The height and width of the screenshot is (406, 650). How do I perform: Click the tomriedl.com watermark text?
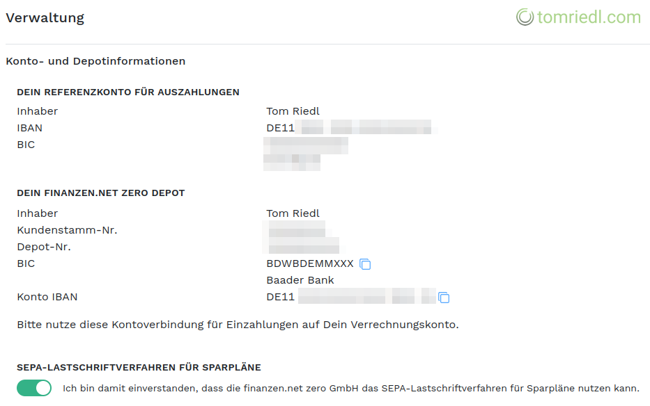589,17
